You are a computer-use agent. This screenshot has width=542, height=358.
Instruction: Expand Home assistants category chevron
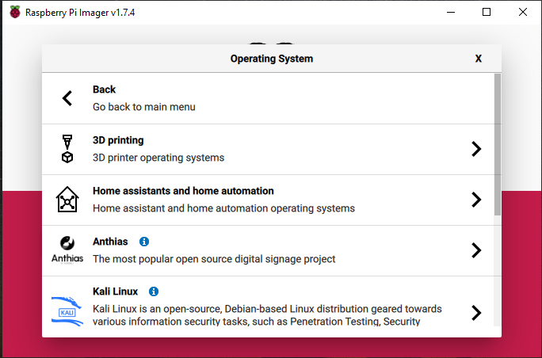(x=475, y=200)
